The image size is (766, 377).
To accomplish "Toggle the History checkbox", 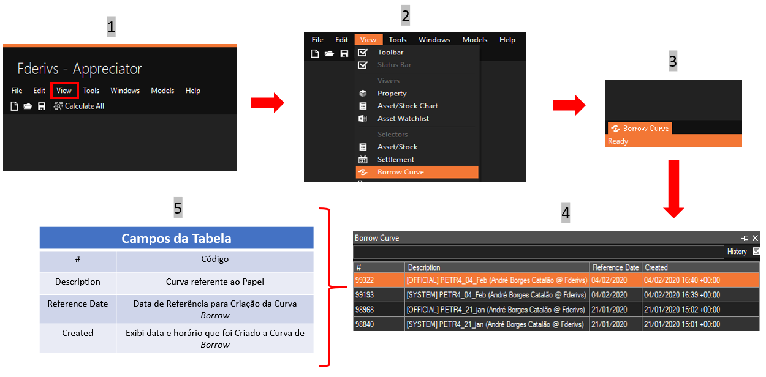I will pos(756,252).
